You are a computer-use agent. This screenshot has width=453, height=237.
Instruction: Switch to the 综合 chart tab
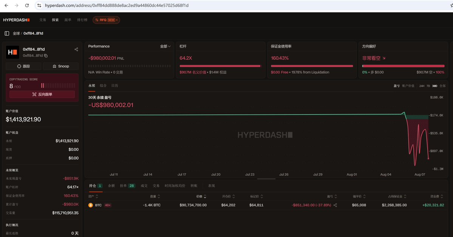(103, 85)
